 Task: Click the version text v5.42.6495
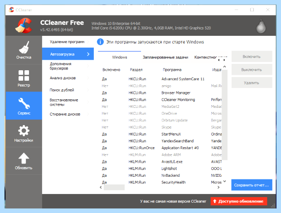tap(57, 30)
